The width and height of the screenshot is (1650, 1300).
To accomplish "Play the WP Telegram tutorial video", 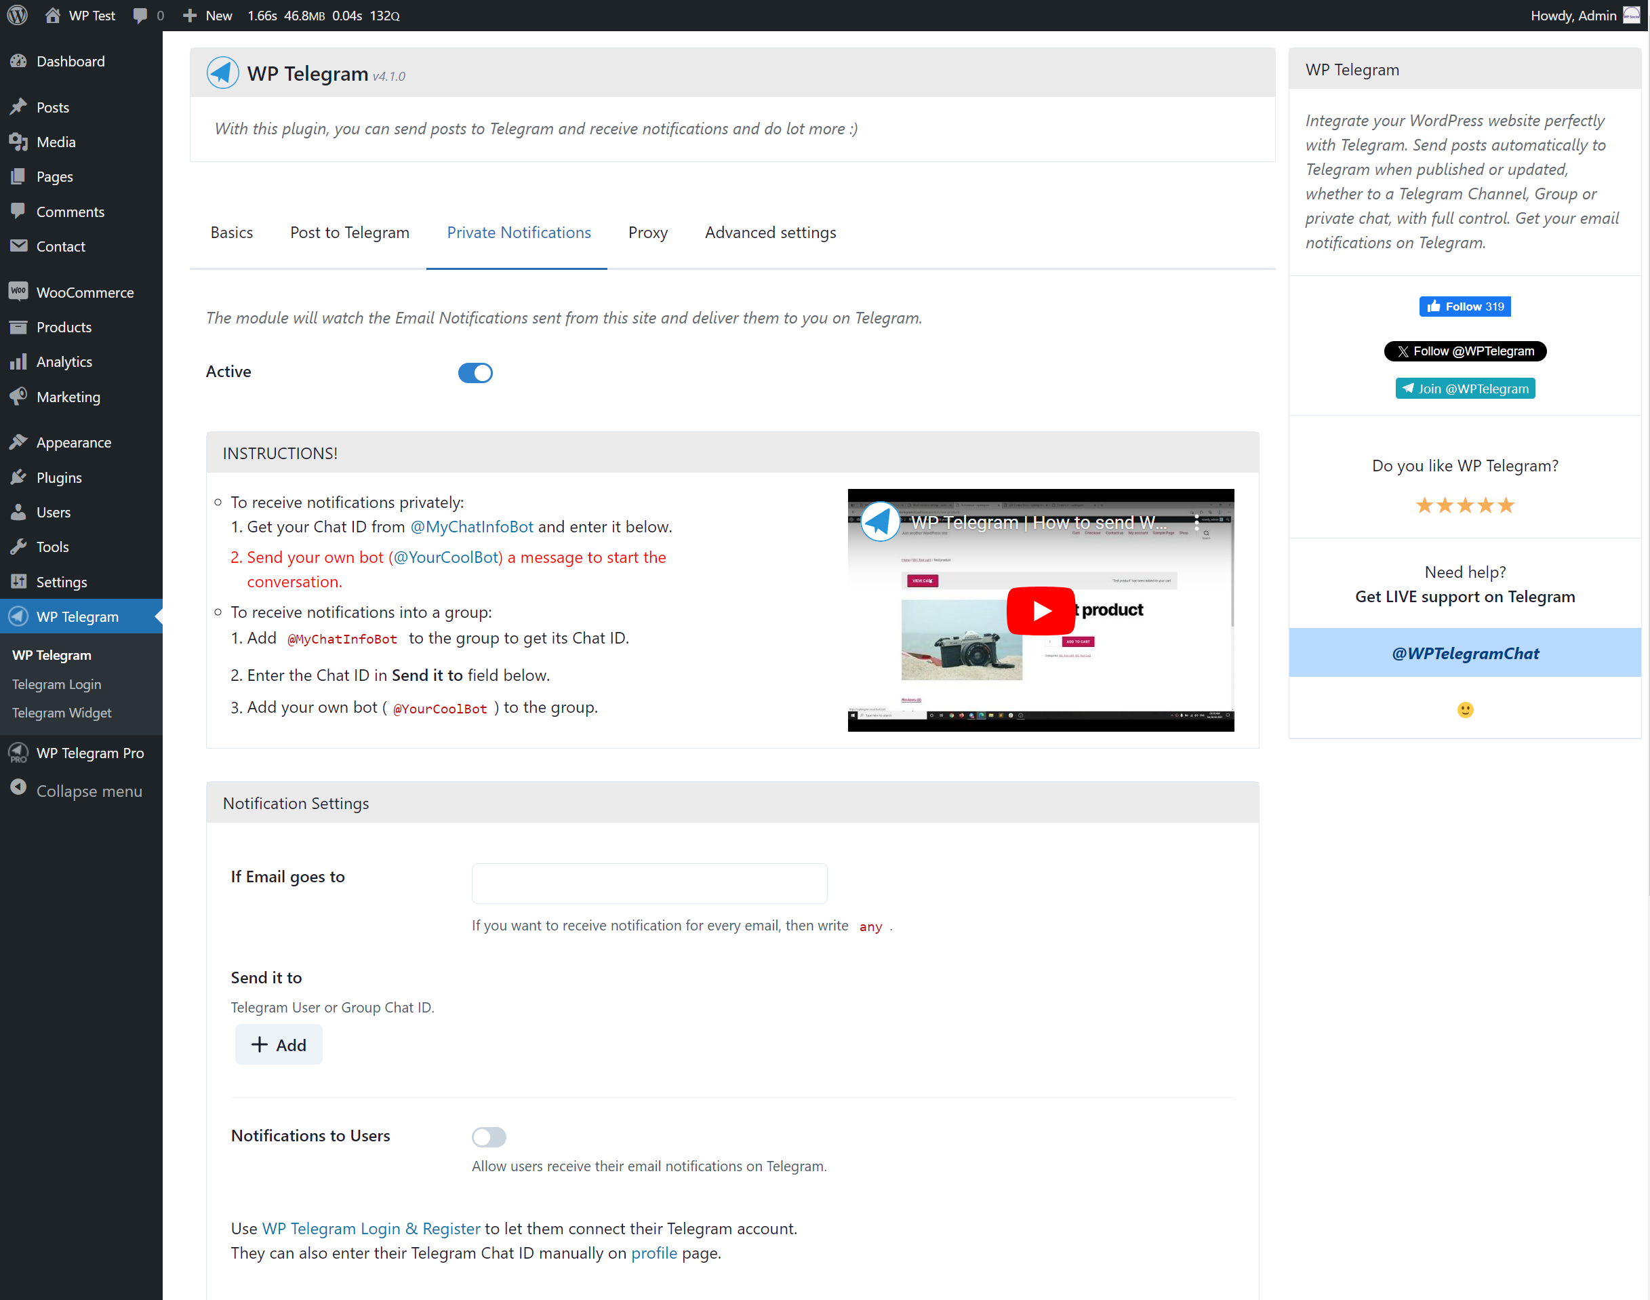I will point(1043,611).
